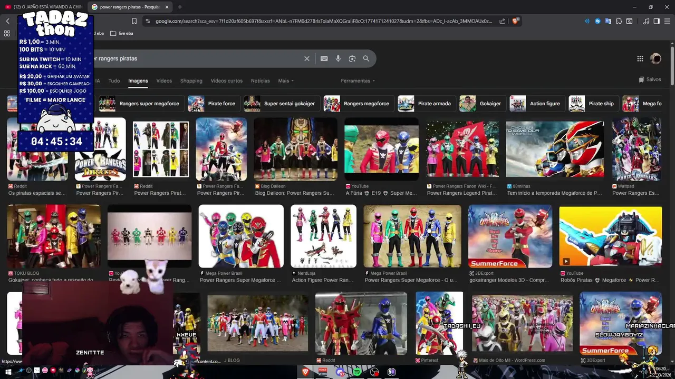Open the Wattpad Power Rangers image
This screenshot has height=379, width=675.
coord(636,149)
